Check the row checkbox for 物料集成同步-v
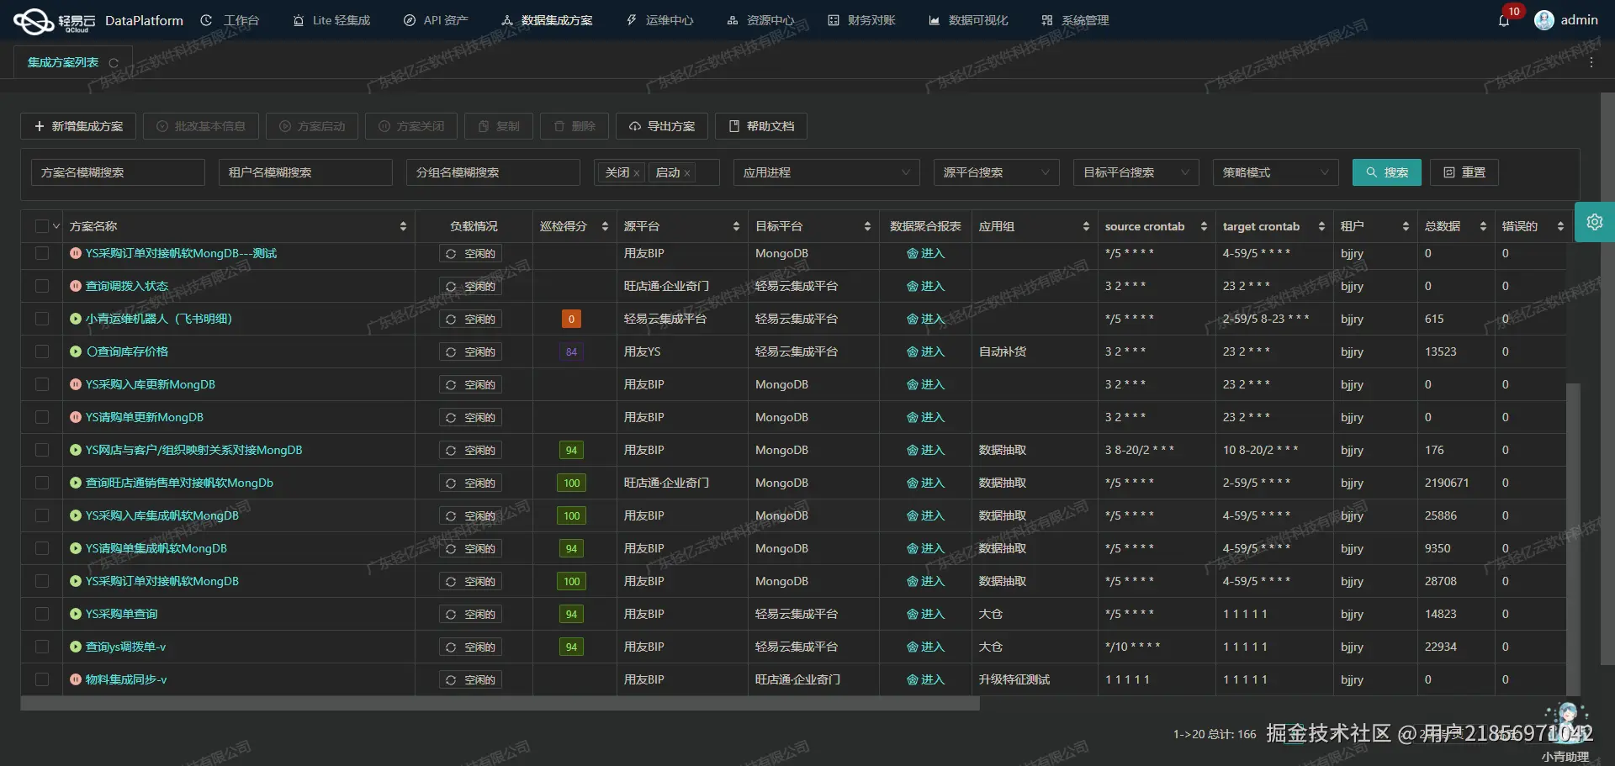This screenshot has width=1615, height=766. point(41,679)
